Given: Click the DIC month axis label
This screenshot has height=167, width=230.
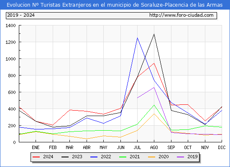Looking at the screenshot, I should click(x=222, y=147).
